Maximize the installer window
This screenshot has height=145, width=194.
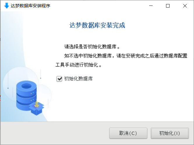click(x=168, y=6)
